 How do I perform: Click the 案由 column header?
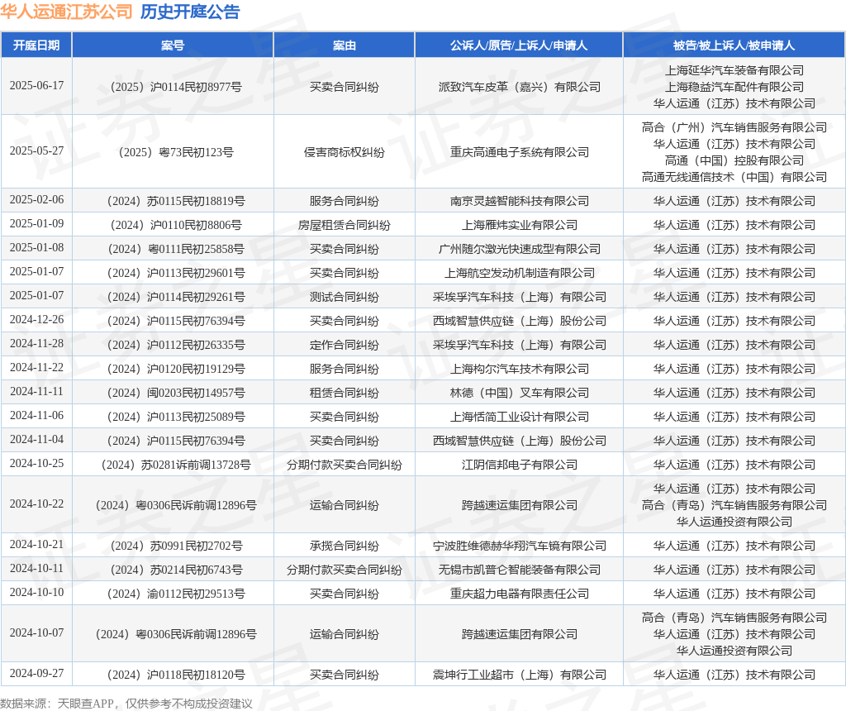(344, 45)
